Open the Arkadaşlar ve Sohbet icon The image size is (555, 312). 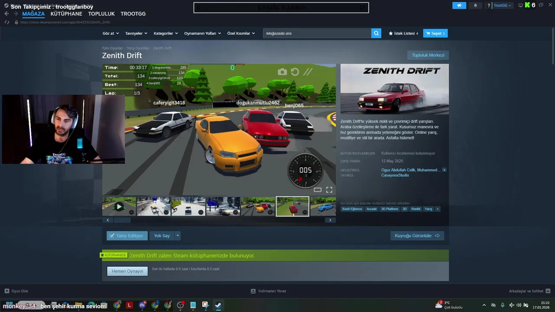click(548, 291)
